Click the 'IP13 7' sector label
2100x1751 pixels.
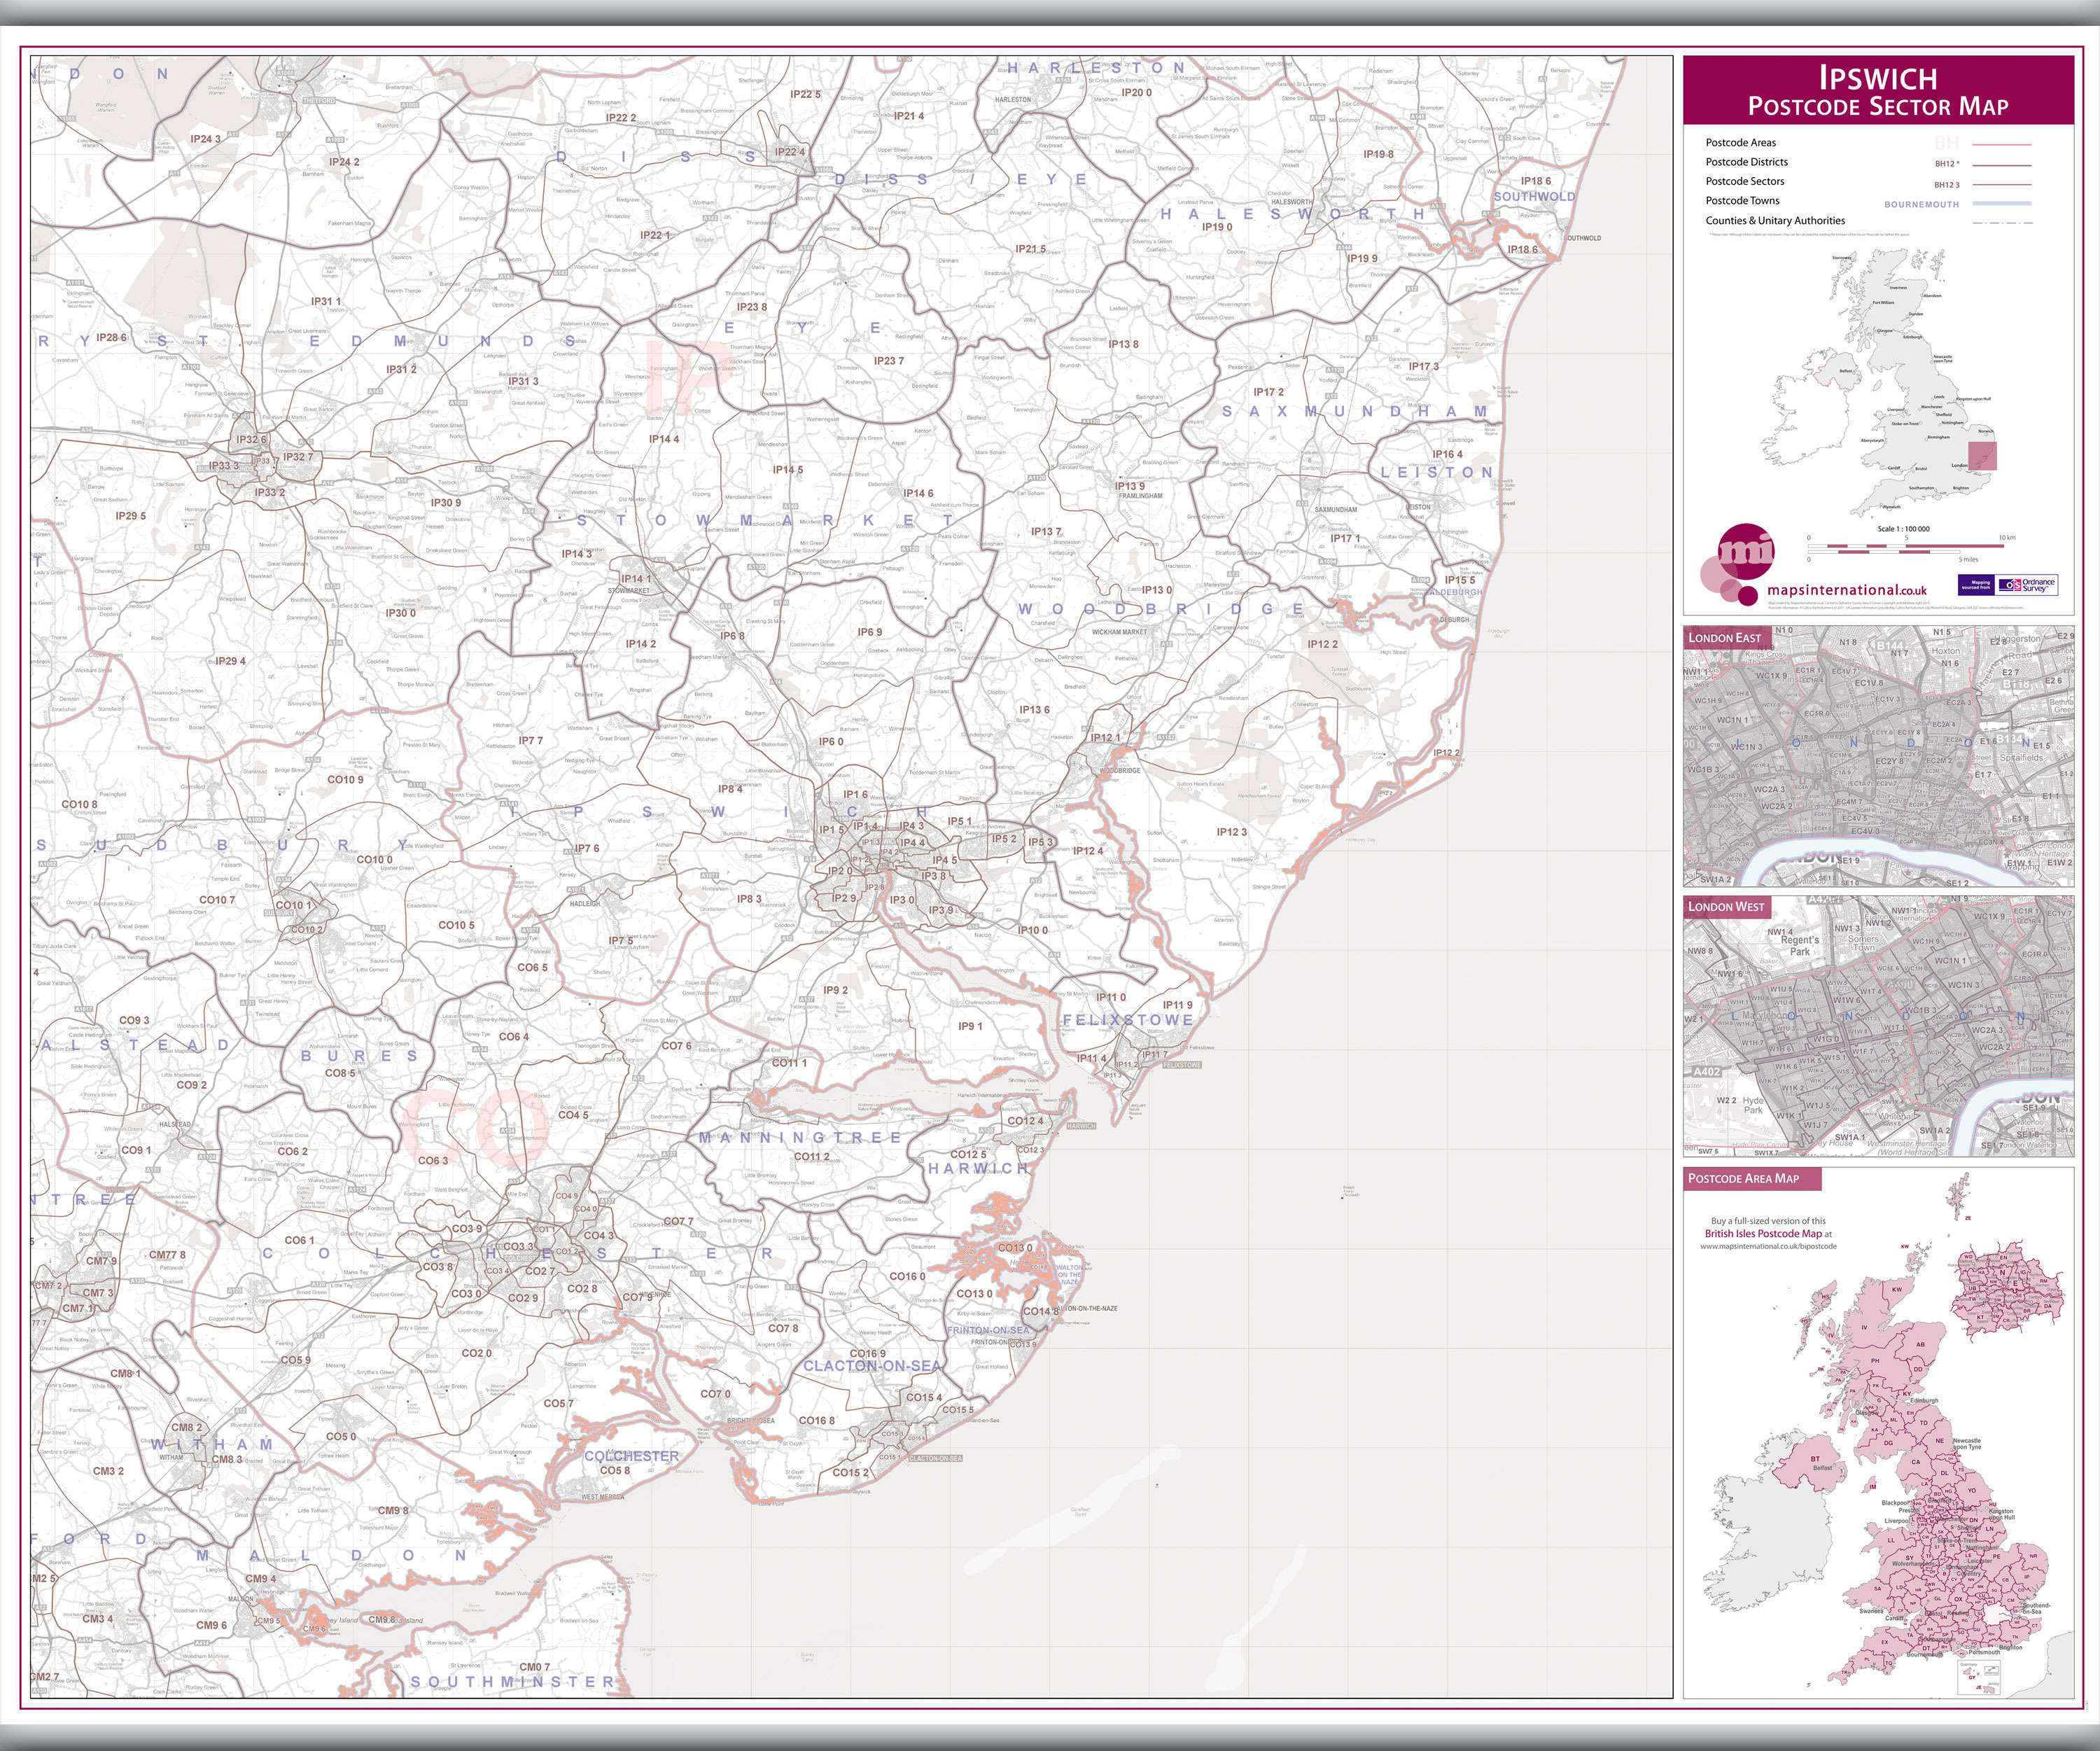coord(1046,532)
